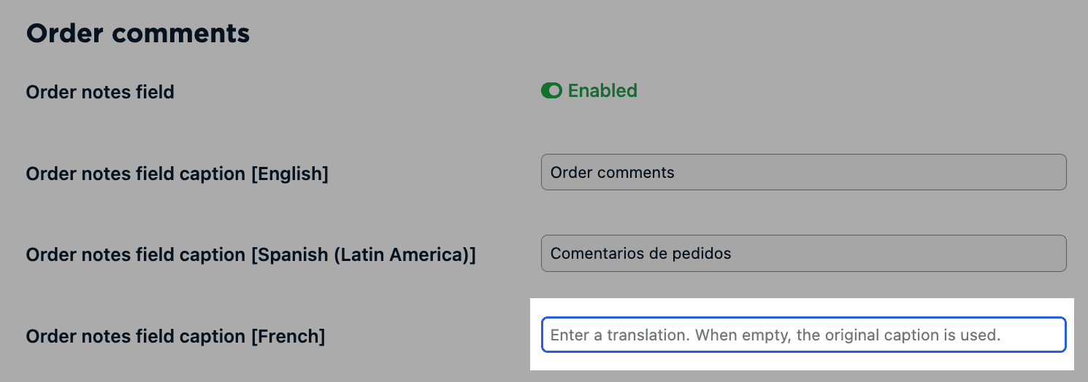1088x382 pixels.
Task: Click the green "Enabled" status text
Action: [x=602, y=91]
